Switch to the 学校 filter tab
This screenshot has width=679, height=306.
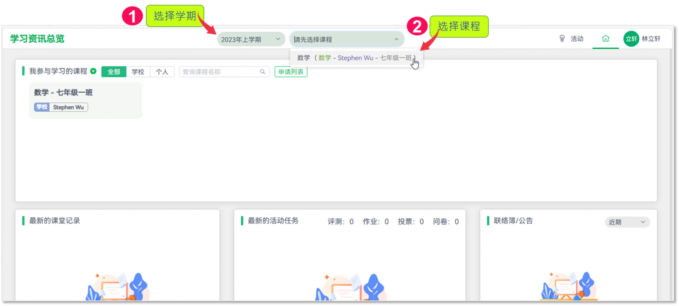pyautogui.click(x=138, y=72)
